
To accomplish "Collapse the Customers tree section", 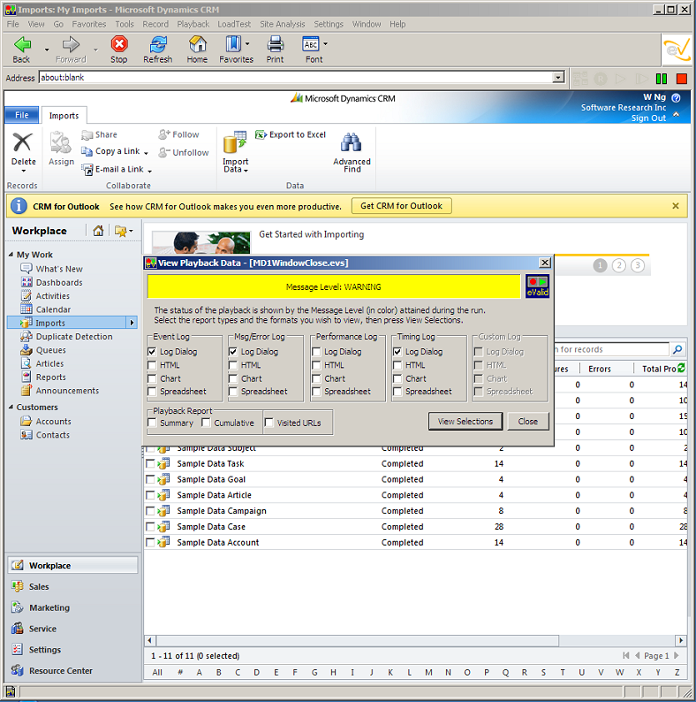I will [x=11, y=407].
